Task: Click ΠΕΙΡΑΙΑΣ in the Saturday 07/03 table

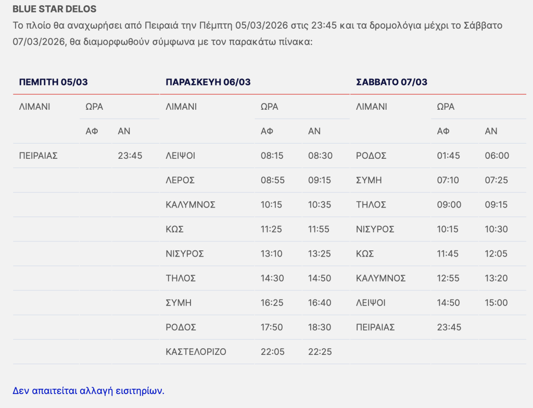Action: [x=375, y=327]
